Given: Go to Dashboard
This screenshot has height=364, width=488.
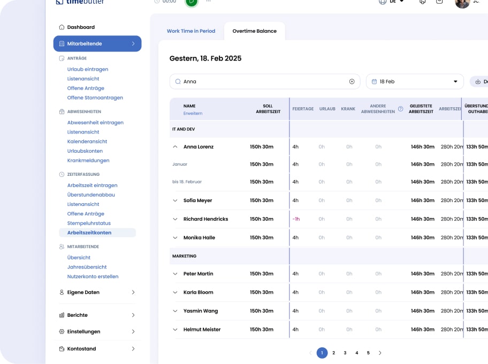Looking at the screenshot, I should [81, 27].
